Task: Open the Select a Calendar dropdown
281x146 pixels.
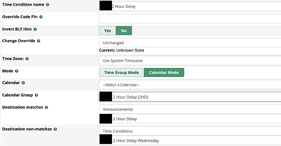Action: 190,85
